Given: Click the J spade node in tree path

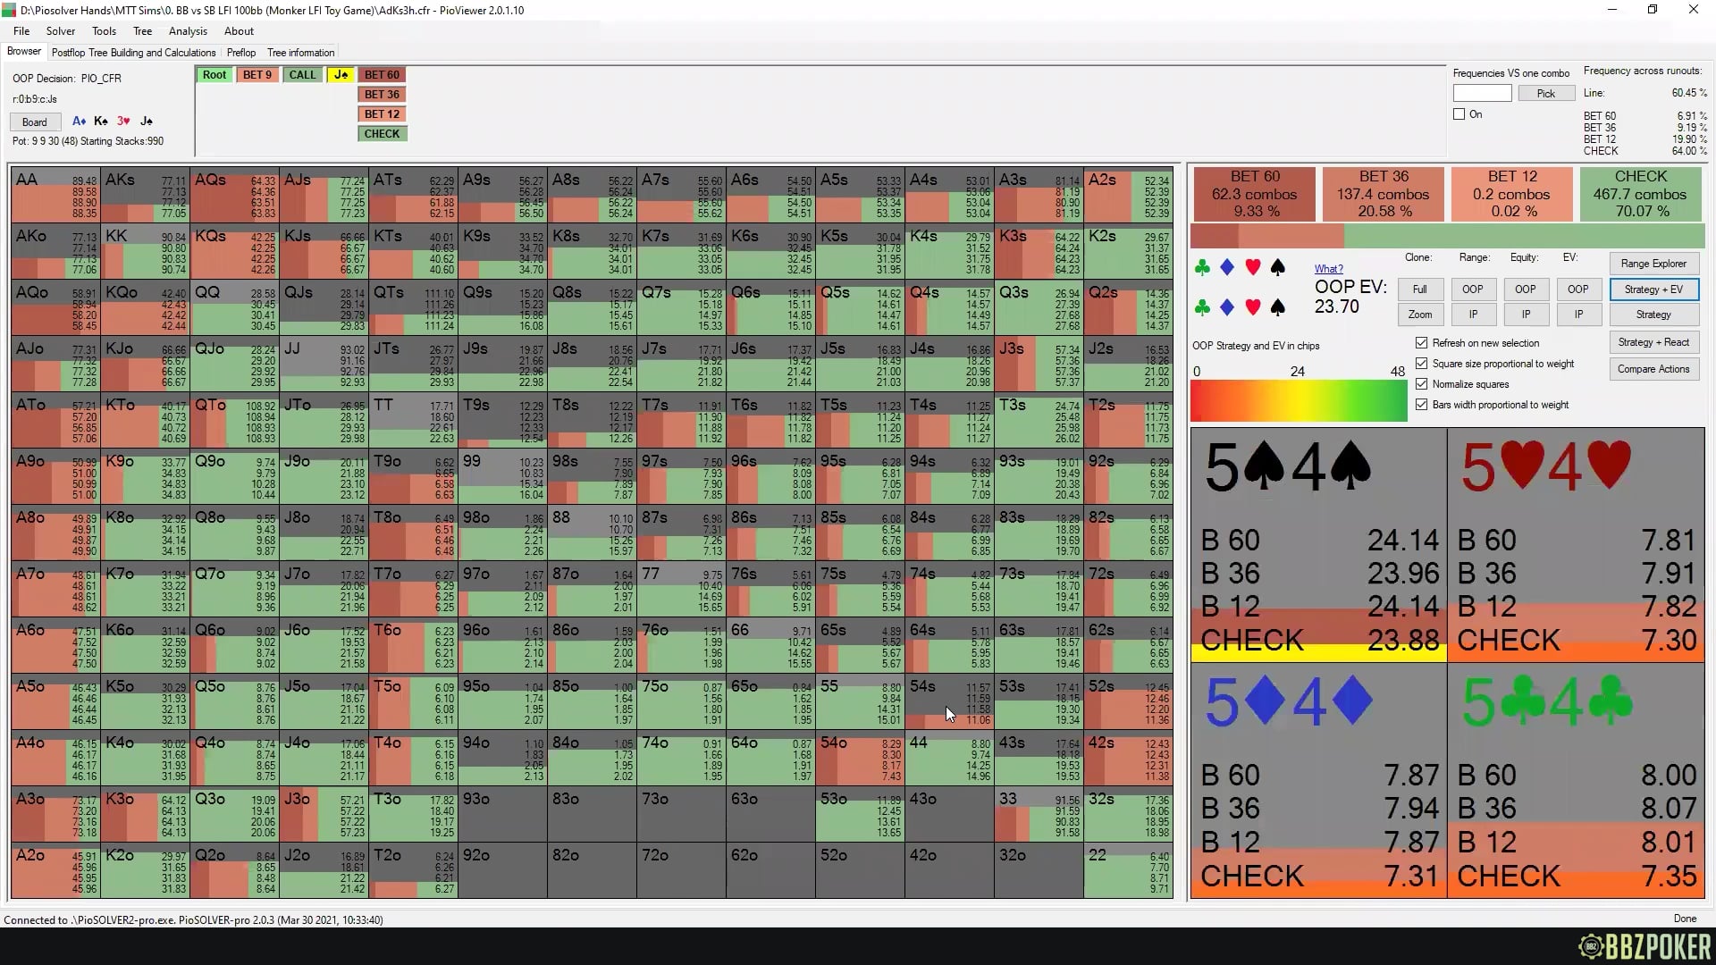Looking at the screenshot, I should tap(341, 75).
